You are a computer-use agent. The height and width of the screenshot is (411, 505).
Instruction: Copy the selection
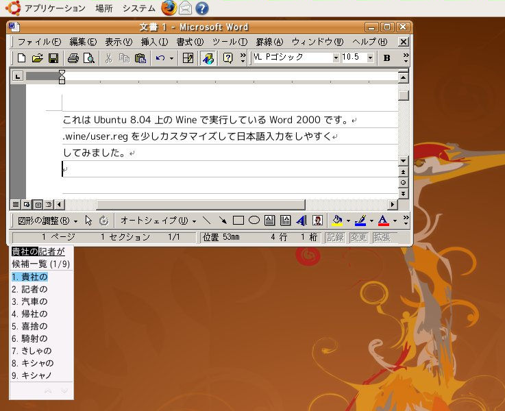click(124, 58)
